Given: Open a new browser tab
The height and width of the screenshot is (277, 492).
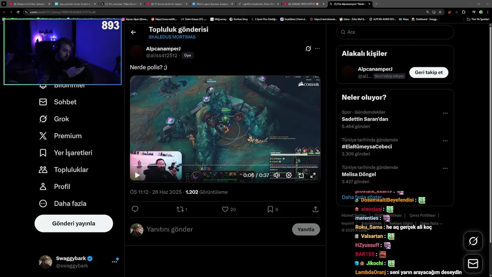Looking at the screenshot, I should [x=376, y=4].
